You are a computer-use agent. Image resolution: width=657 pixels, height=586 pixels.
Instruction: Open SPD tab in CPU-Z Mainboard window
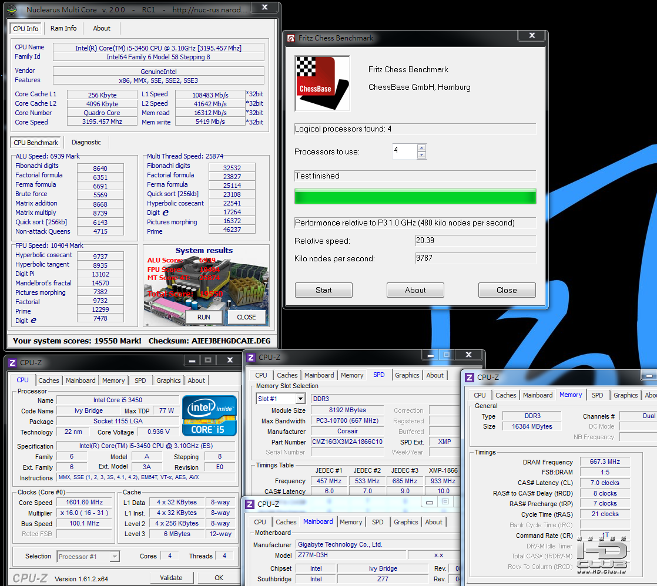point(377,522)
